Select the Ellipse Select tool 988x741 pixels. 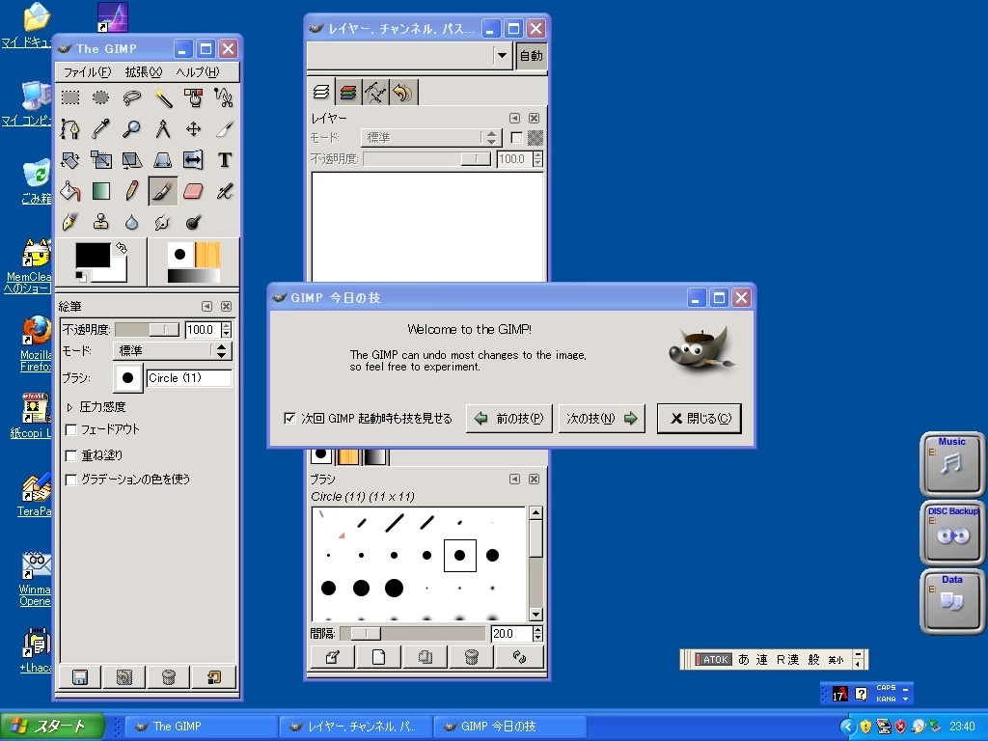(x=100, y=97)
